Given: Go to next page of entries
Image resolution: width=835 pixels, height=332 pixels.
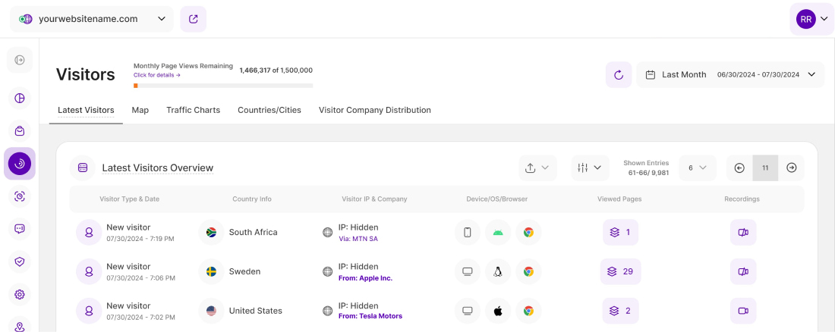Looking at the screenshot, I should point(791,168).
